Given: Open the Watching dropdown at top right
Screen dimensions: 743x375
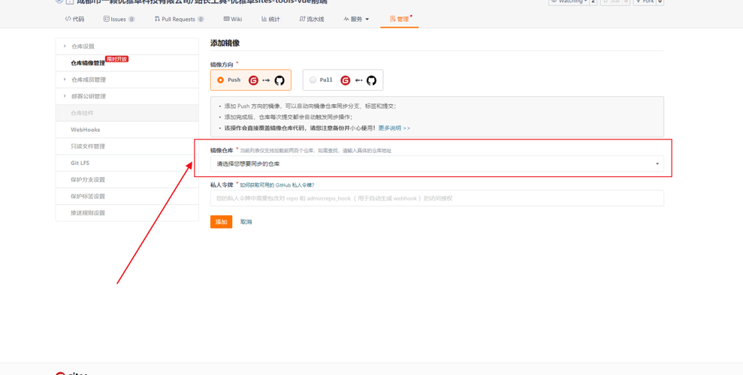Looking at the screenshot, I should click(569, 2).
